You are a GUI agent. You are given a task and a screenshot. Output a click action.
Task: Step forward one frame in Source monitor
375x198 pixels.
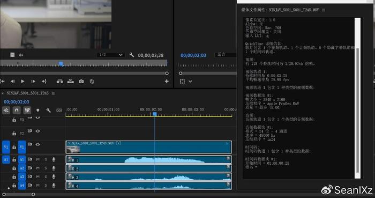click(x=33, y=82)
